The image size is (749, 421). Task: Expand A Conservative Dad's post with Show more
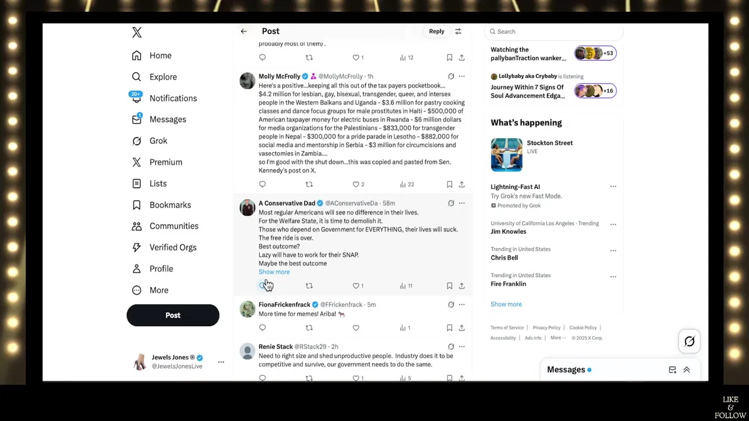274,272
